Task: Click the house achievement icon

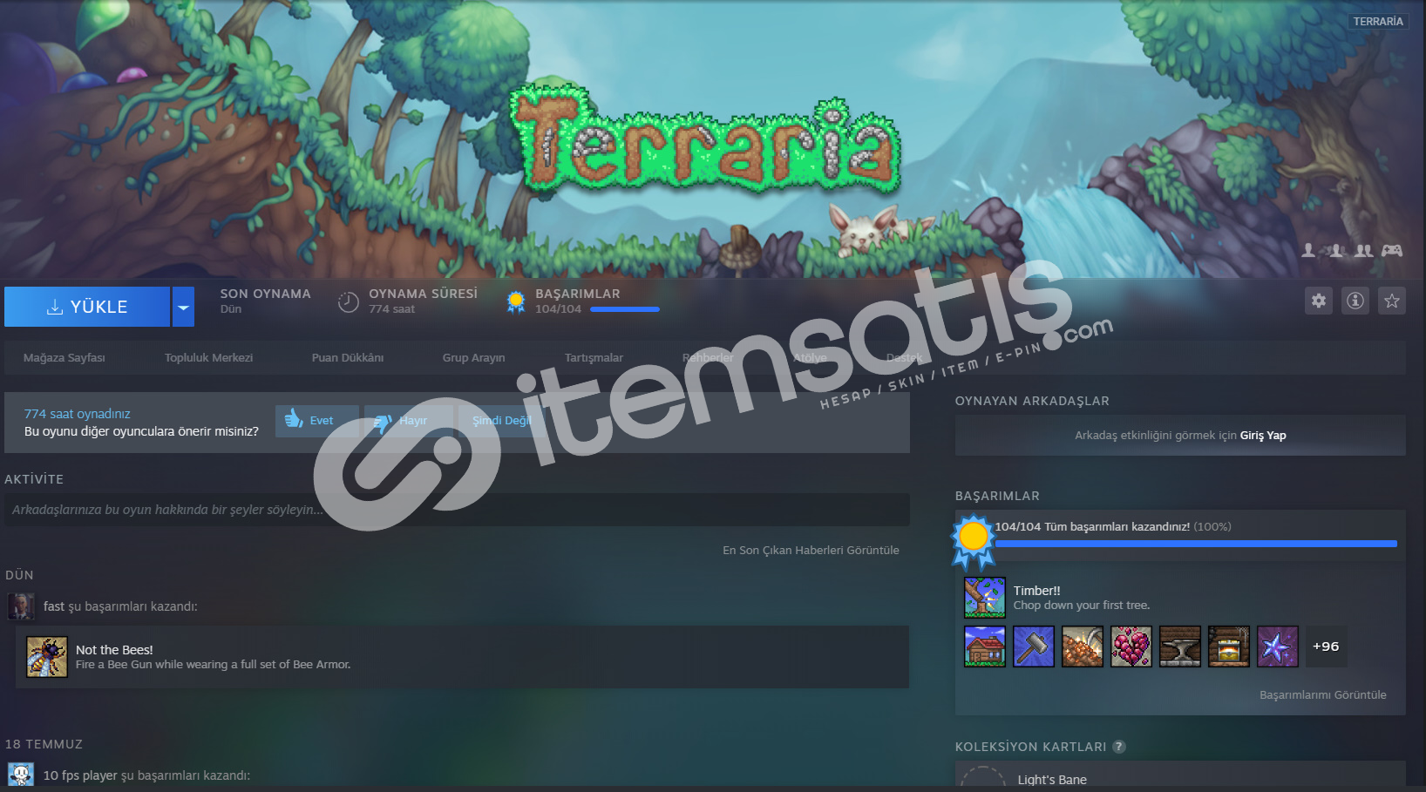Action: (985, 646)
